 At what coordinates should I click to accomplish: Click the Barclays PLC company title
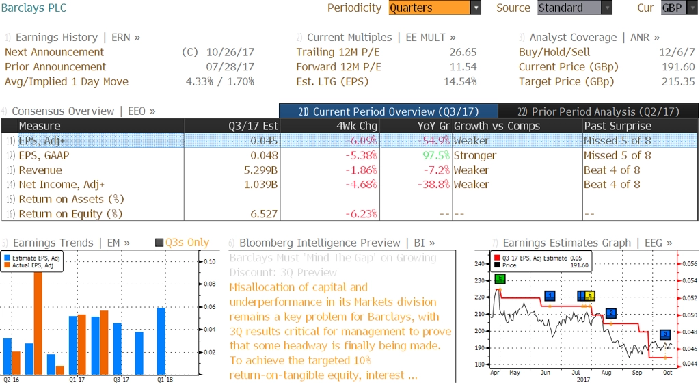click(x=33, y=8)
